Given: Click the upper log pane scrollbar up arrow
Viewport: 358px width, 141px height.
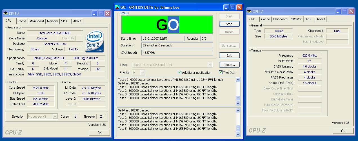Looking at the screenshot, I should (x=238, y=80).
